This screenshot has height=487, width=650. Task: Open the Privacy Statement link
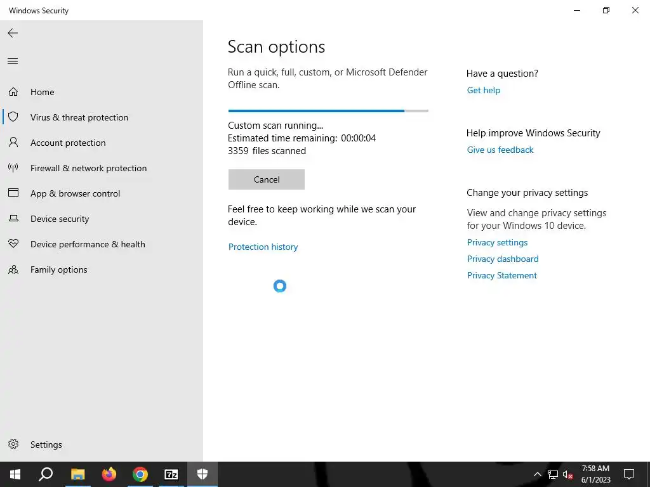[501, 275]
